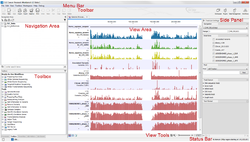Open the Data Management icon
250x142 pixels.
pyautogui.click(x=235, y=11)
